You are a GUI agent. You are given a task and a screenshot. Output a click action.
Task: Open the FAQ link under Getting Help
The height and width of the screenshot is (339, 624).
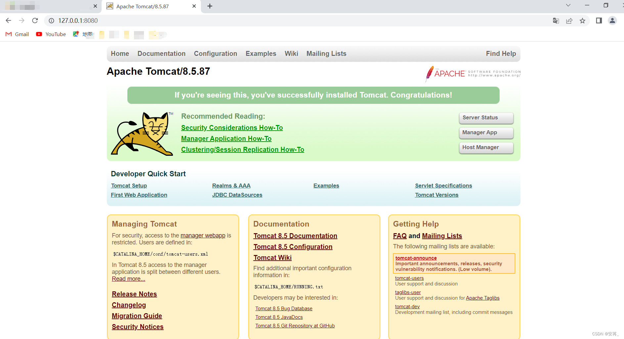click(400, 236)
